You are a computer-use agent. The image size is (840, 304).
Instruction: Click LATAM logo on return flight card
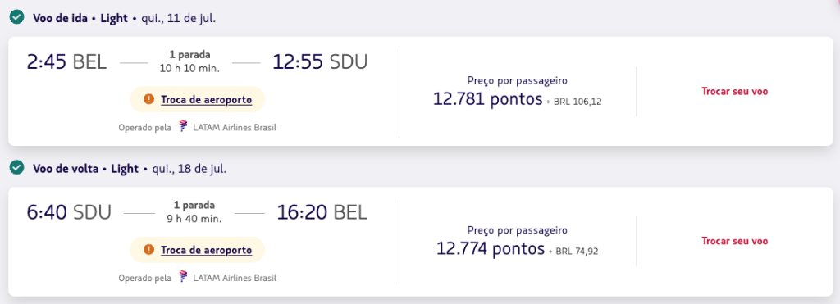coord(184,277)
